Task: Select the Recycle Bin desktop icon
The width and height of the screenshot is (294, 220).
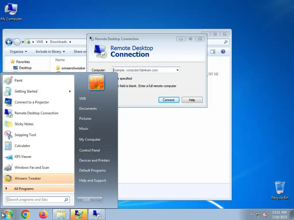Action: (280, 190)
